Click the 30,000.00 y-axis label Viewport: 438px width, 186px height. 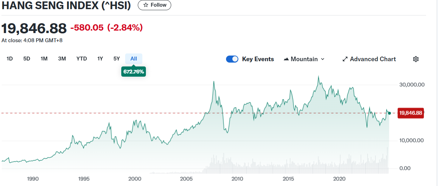click(x=412, y=85)
